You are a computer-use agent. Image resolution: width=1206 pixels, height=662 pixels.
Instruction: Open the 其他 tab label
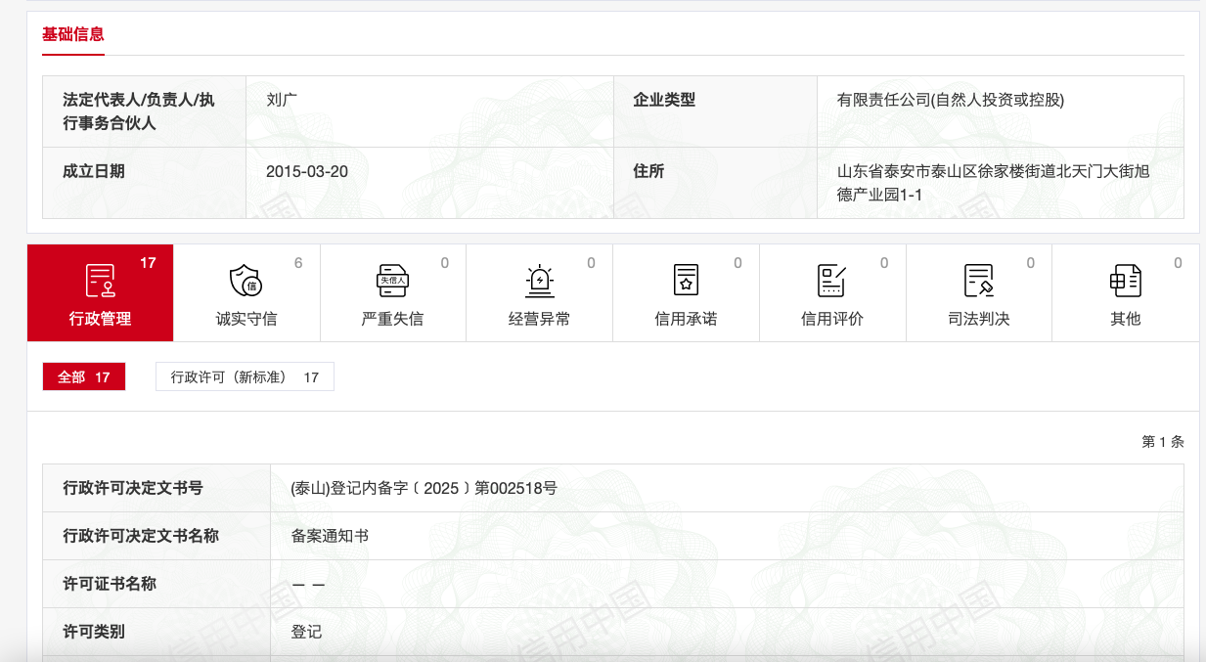point(1126,319)
